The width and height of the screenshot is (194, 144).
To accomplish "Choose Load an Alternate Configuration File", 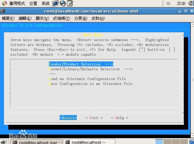I will 88,79.
